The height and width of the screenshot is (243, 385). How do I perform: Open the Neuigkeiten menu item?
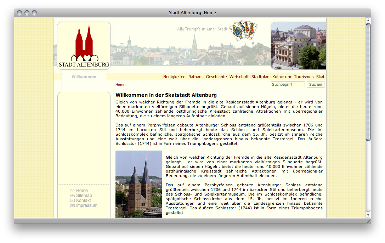(x=174, y=77)
